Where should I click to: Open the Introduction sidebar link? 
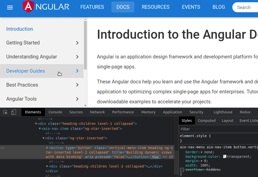click(x=20, y=29)
